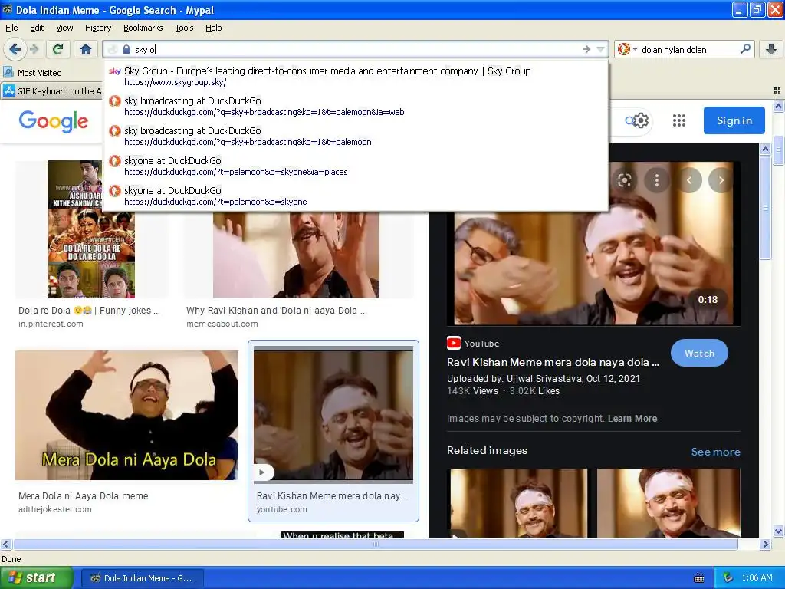Viewport: 785px width, 589px height.
Task: Click the horizontal scrollbar right arrow
Action: coord(765,544)
